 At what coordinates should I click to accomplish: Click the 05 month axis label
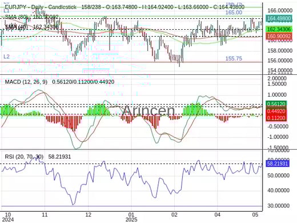(255, 214)
